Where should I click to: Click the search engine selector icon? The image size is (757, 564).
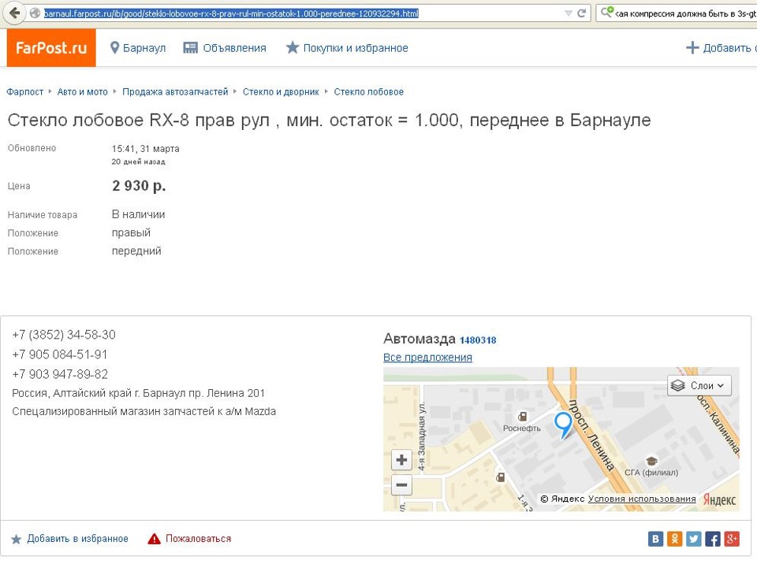607,12
